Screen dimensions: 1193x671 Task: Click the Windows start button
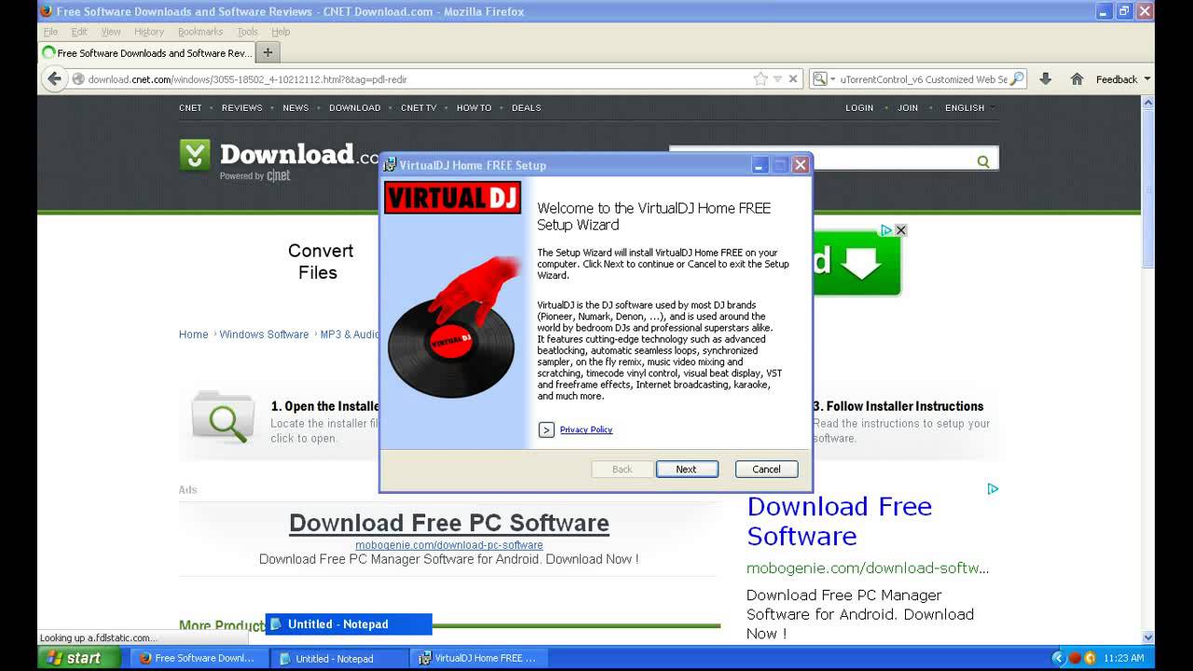point(78,658)
